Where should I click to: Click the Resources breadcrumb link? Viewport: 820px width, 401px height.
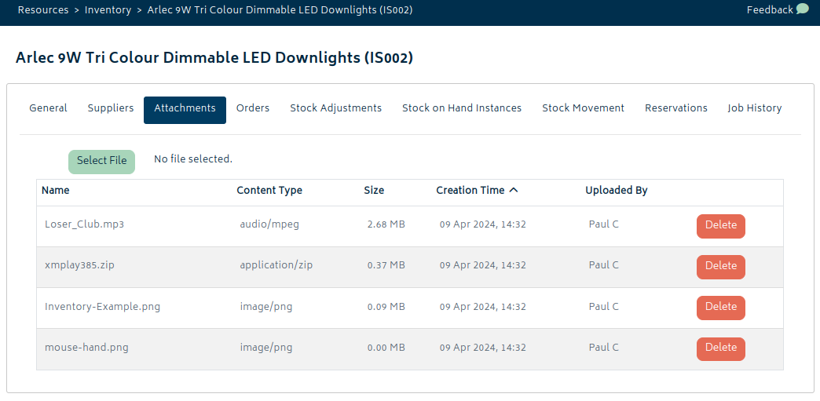click(x=43, y=10)
